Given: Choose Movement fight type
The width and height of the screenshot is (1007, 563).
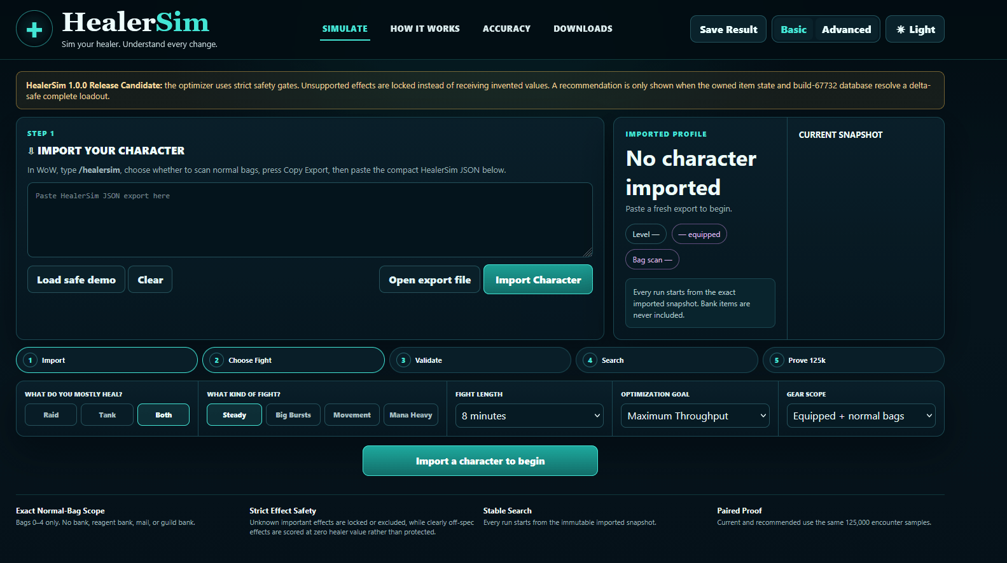Looking at the screenshot, I should (x=352, y=415).
